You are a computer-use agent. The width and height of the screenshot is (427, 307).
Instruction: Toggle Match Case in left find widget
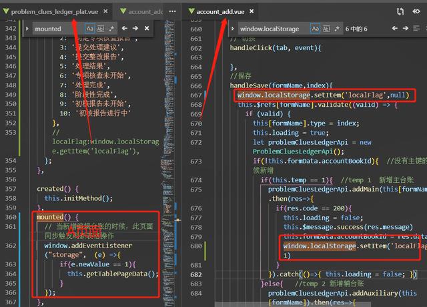tap(89, 29)
